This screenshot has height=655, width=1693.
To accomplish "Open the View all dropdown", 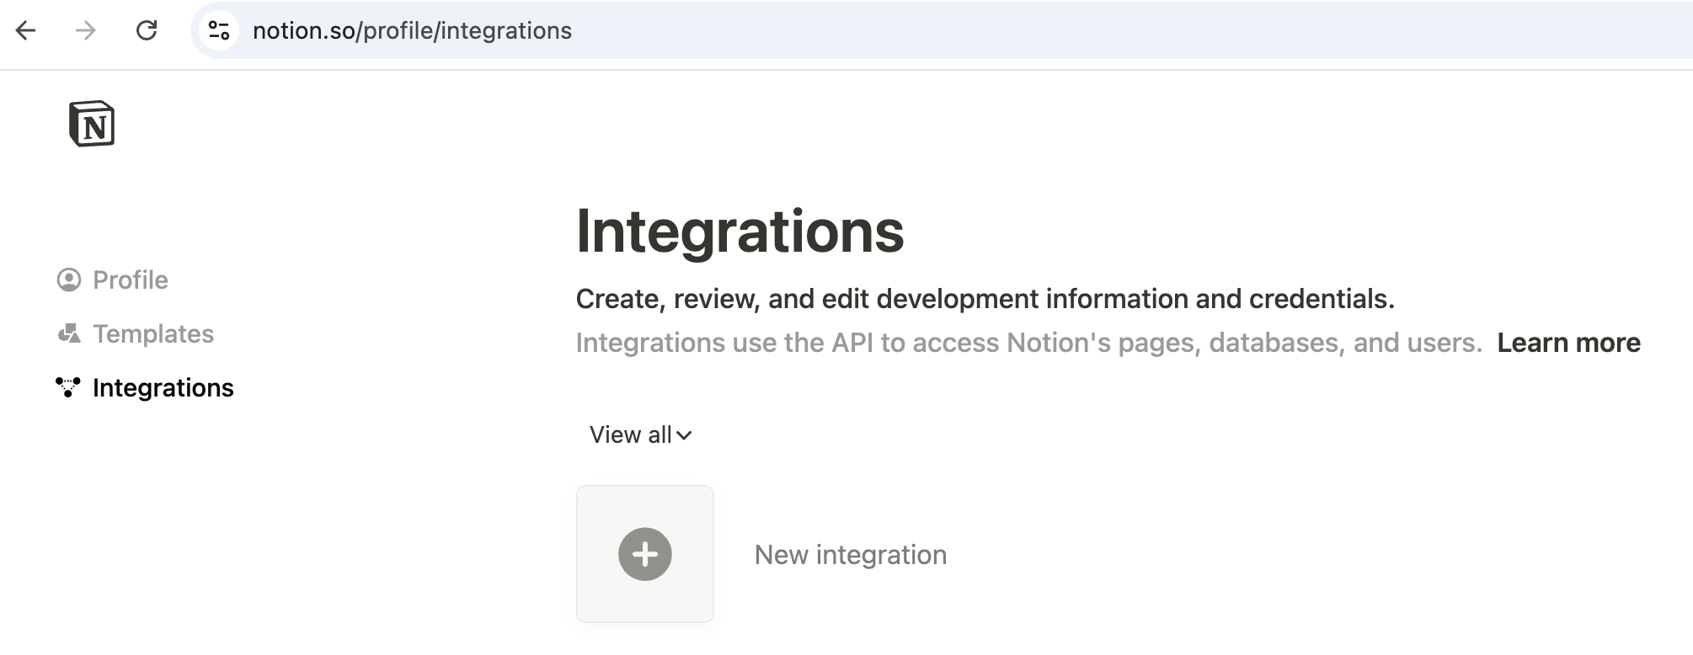I will (x=630, y=435).
